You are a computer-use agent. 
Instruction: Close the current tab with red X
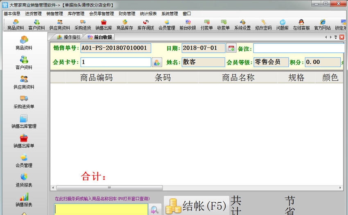(x=342, y=37)
